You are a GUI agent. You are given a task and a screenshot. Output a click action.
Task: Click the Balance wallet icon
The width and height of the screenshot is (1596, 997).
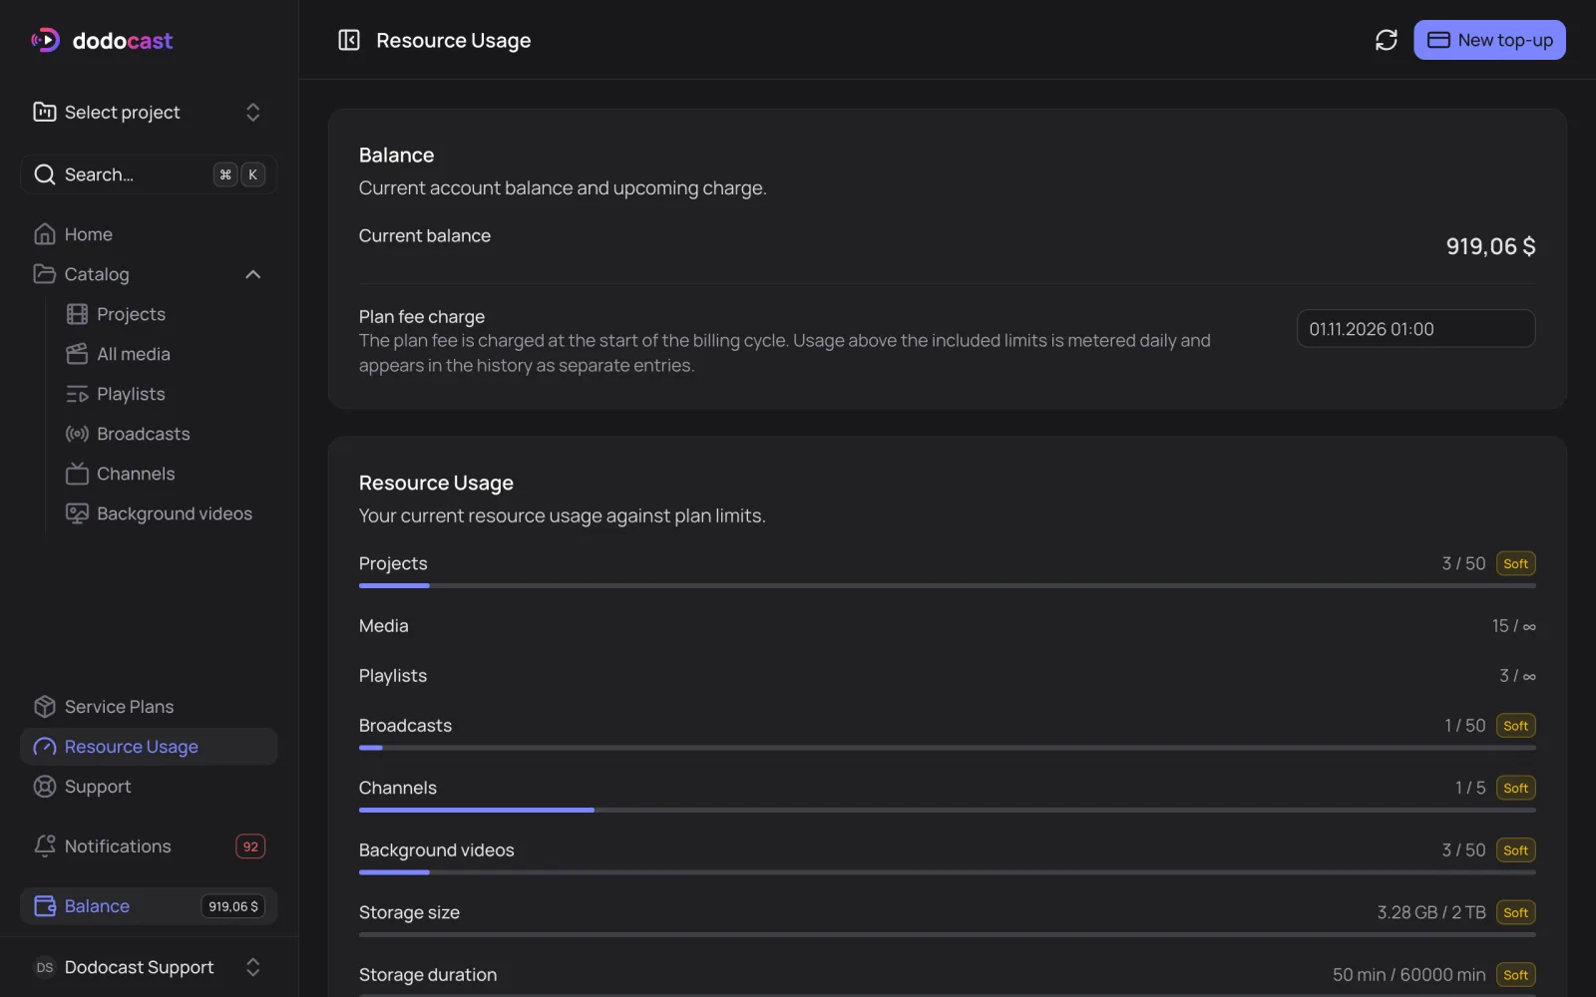(x=44, y=906)
